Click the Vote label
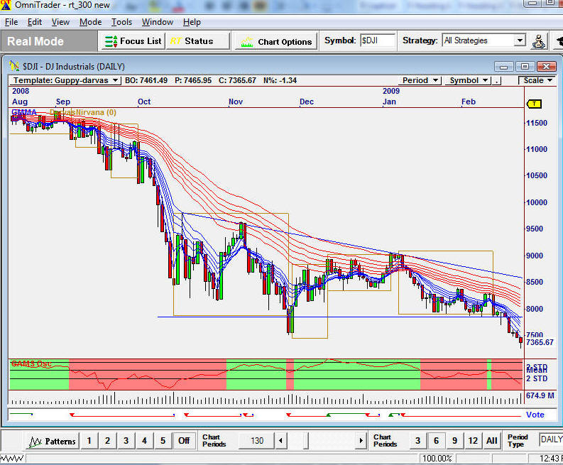 point(535,415)
